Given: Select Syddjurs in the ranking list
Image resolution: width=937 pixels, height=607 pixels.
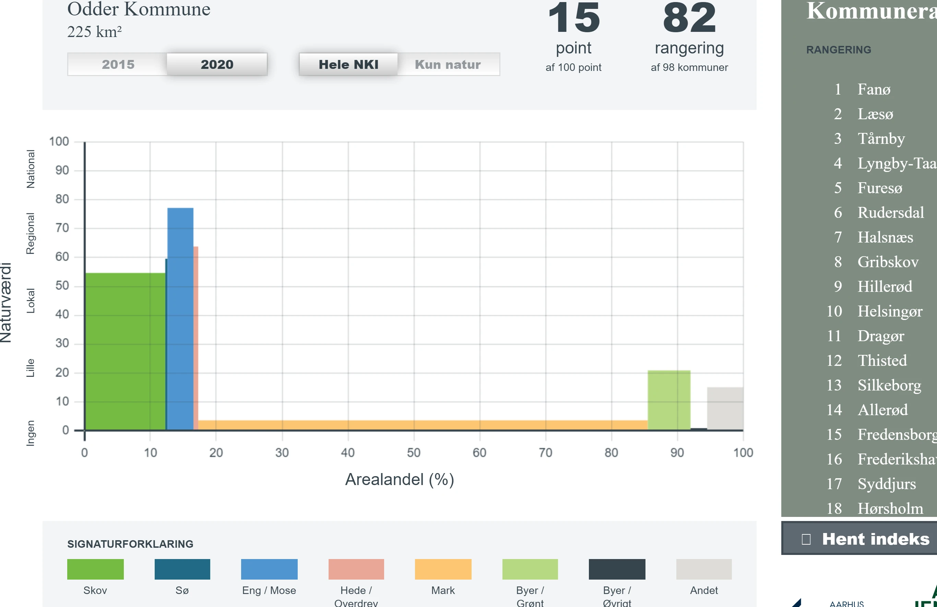Looking at the screenshot, I should tap(887, 484).
